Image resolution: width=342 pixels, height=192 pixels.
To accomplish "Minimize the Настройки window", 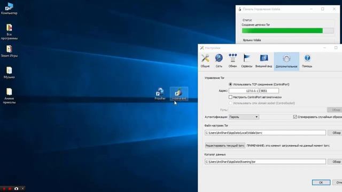I will pos(324,47).
